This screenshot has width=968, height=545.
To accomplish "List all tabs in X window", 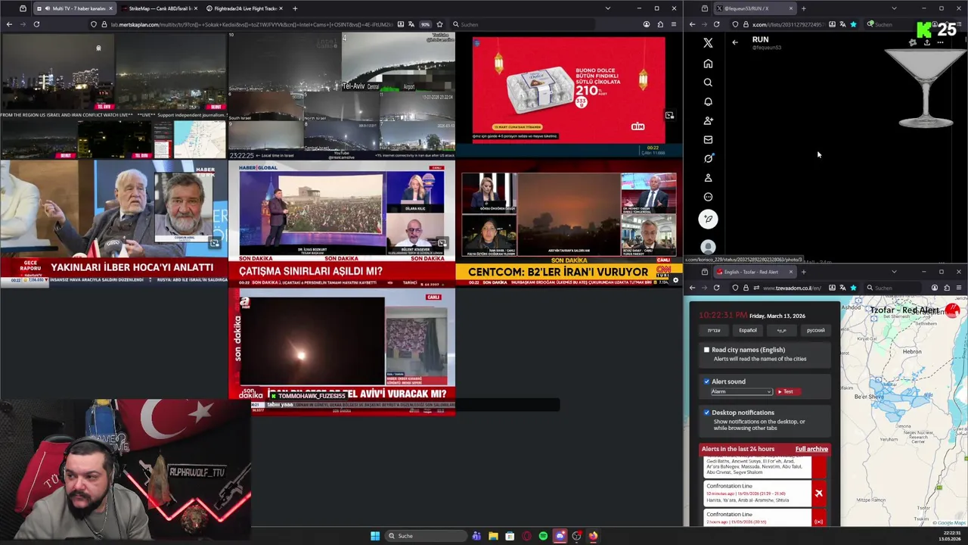I will point(894,8).
